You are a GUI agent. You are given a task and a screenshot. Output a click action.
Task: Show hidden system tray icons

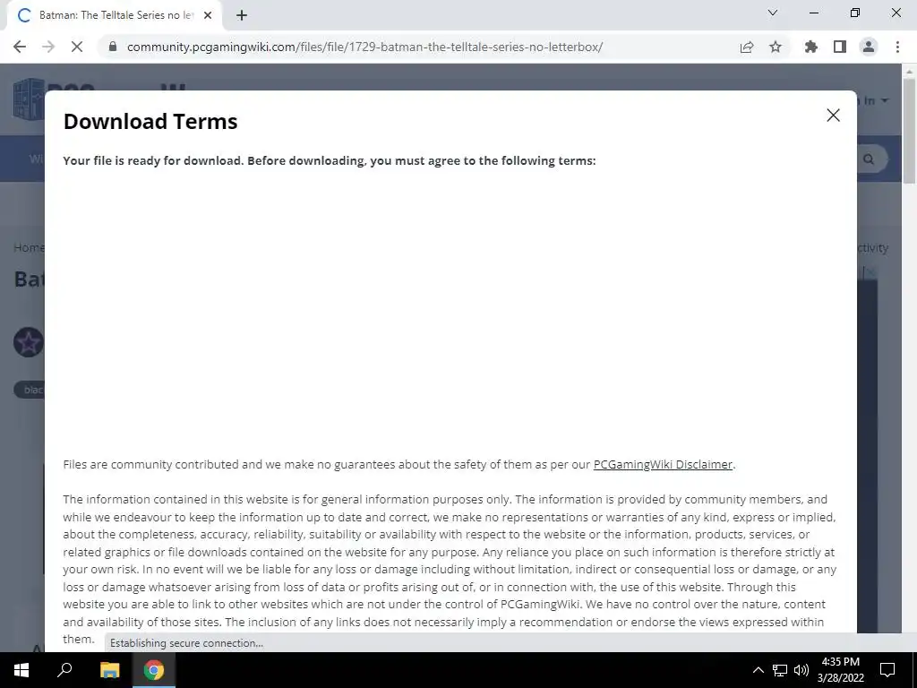[758, 670]
